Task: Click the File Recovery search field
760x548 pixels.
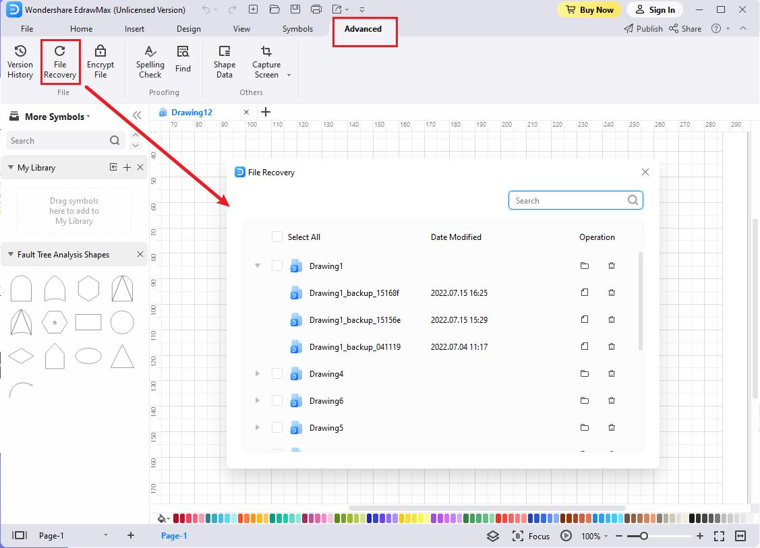Action: 576,200
